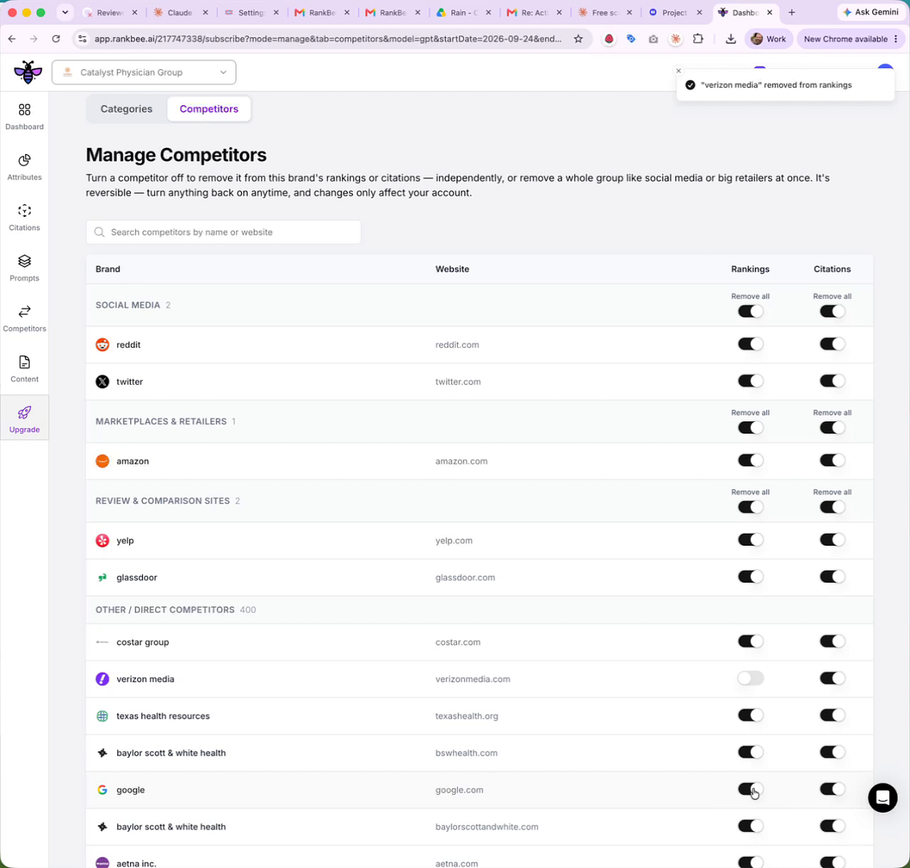The height and width of the screenshot is (868, 910).
Task: Click the orange Claude extension icon
Action: pos(675,39)
